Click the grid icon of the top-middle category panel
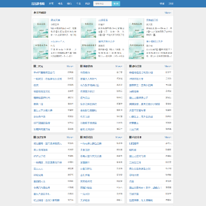This screenshot has height=206, width=206. coord(81,66)
